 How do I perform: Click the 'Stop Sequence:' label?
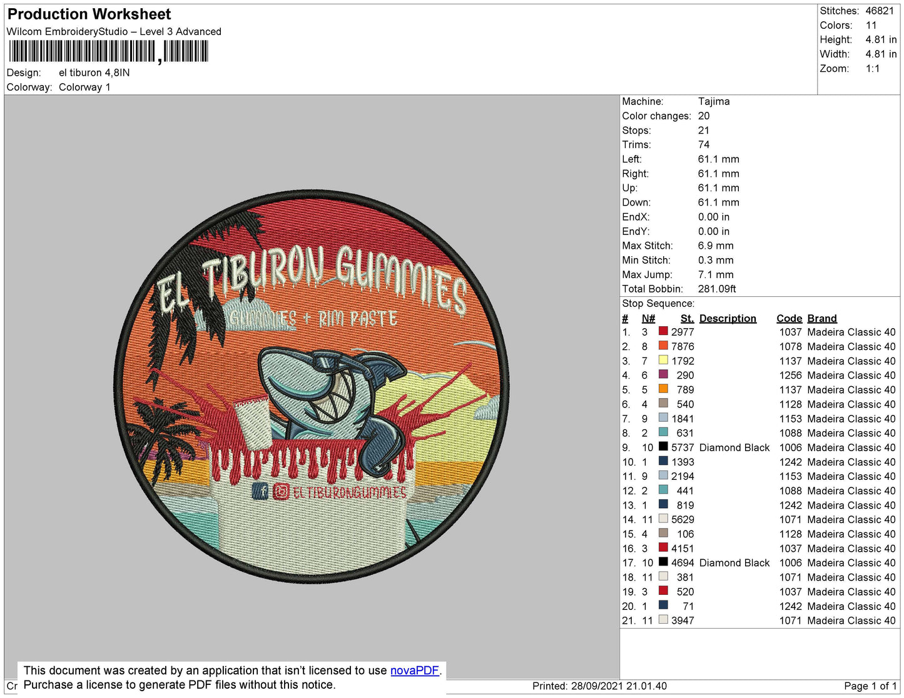(x=658, y=303)
